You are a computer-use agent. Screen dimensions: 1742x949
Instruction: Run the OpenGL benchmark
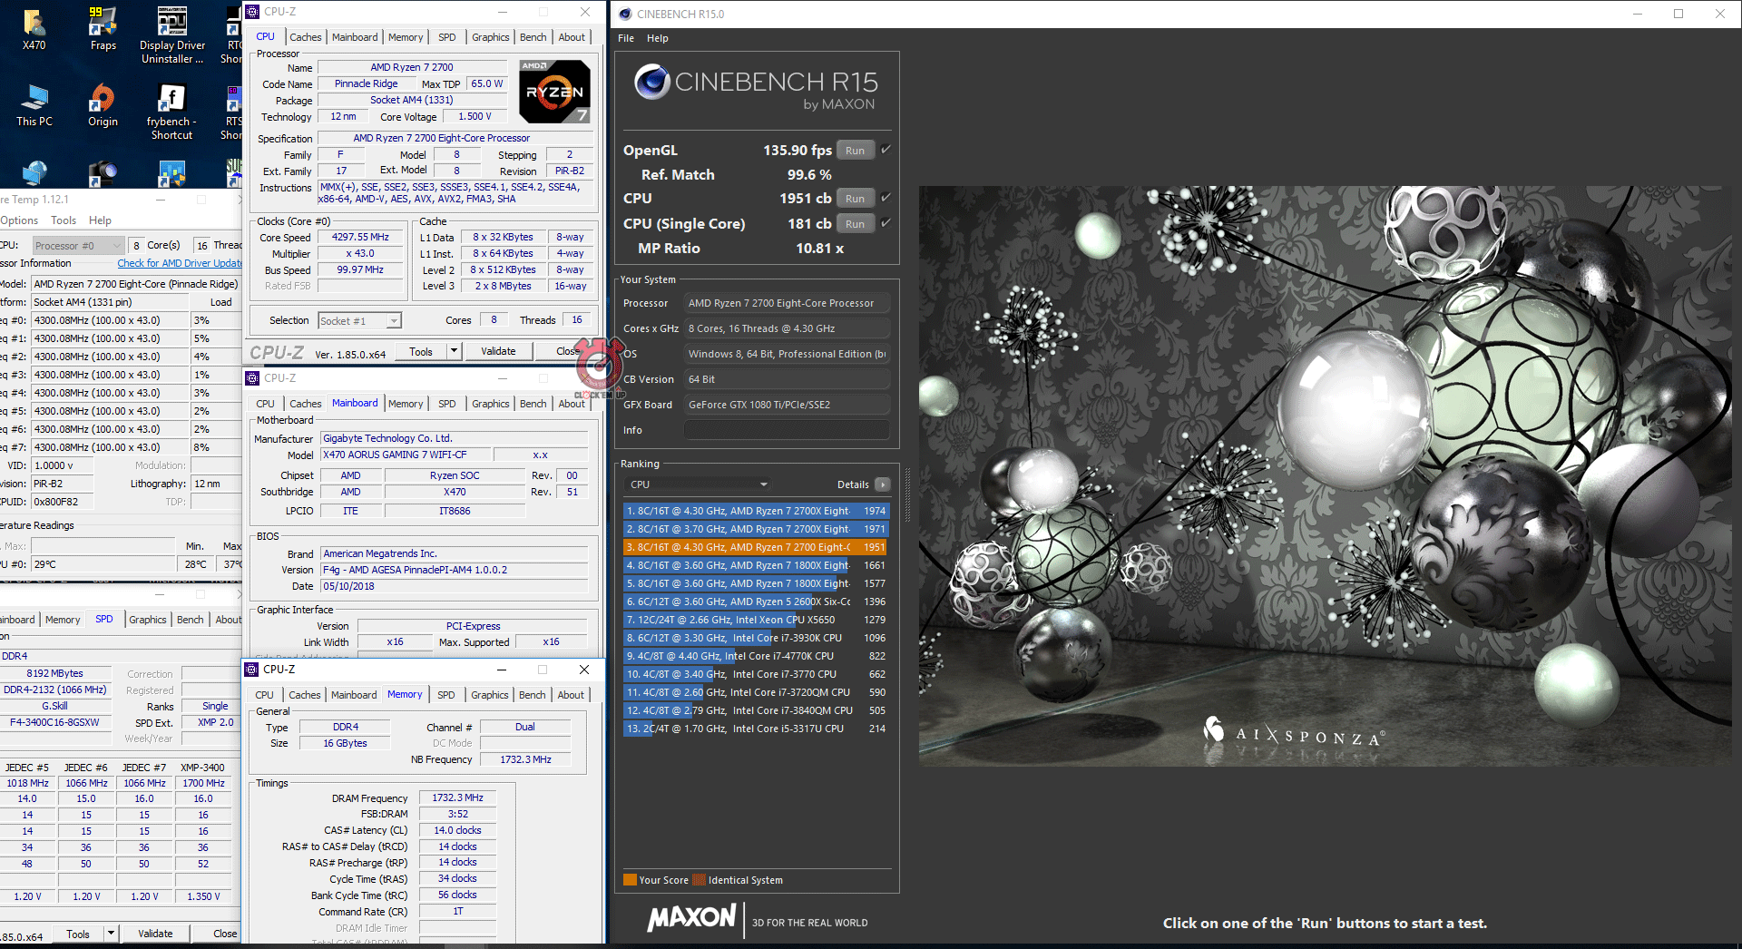tap(855, 151)
